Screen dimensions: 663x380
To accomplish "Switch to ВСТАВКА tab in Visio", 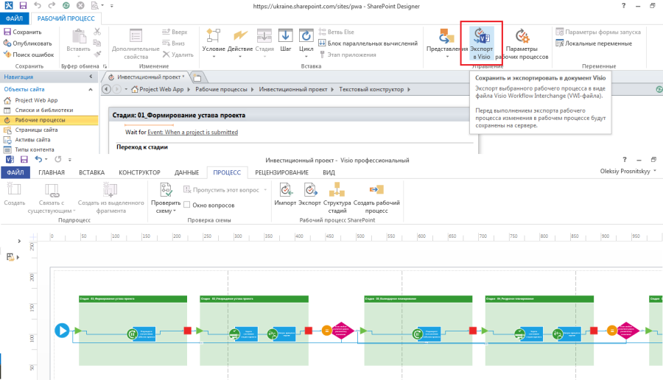I will pos(92,172).
